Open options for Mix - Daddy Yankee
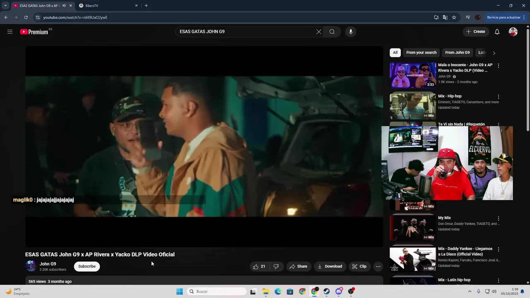530x298 pixels. [499, 250]
